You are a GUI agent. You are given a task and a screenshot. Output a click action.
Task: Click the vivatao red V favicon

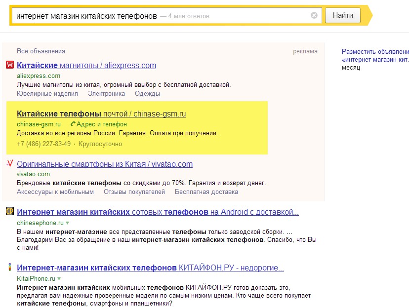[x=10, y=163]
